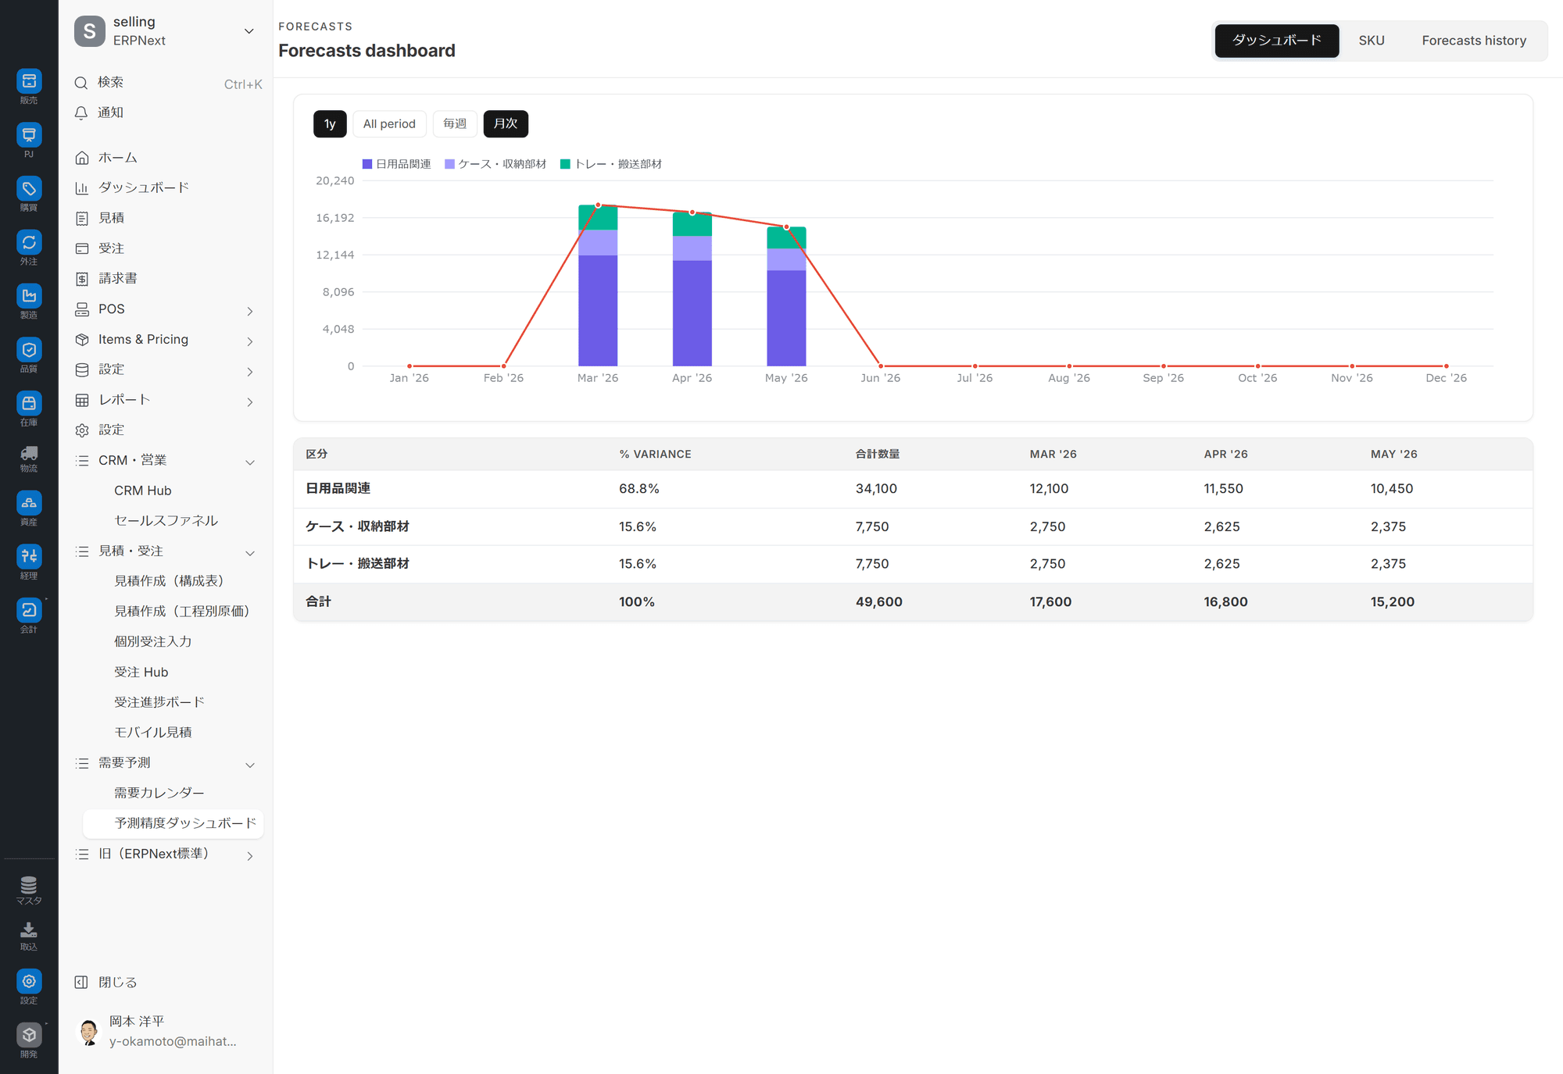Click the May '26 stacked bar
1563x1074 pixels.
click(786, 296)
